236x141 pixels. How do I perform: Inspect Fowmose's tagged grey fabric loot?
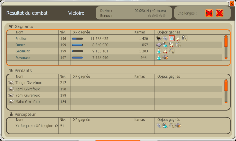165,57
